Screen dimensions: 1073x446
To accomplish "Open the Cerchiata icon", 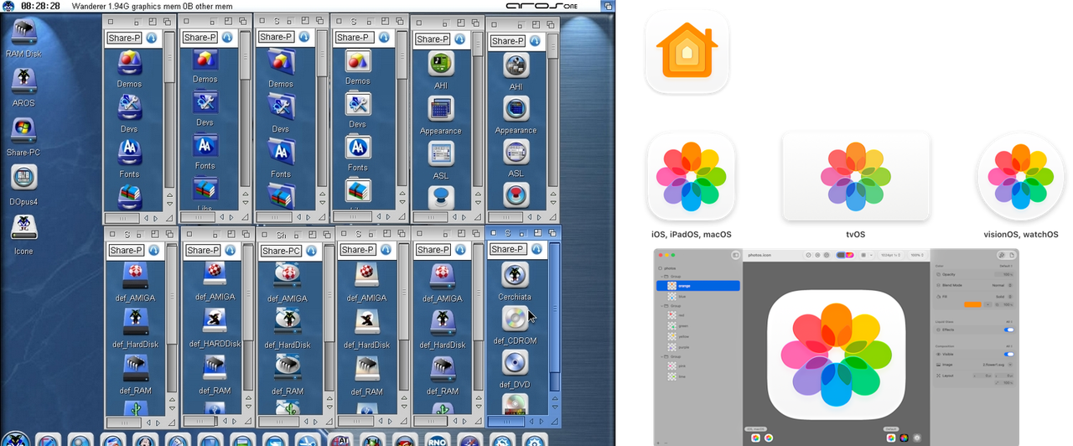I will [x=515, y=275].
